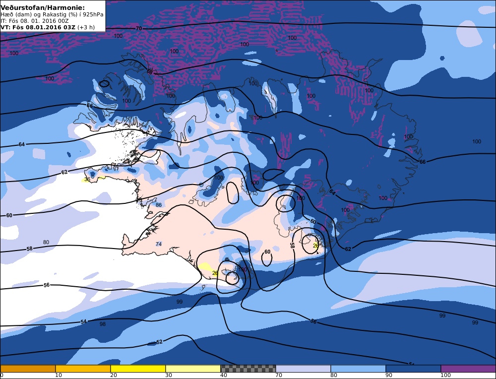Pick the purple above-100 legend swatch
Image resolution: width=496 pixels, height=379 pixels.
[468, 368]
